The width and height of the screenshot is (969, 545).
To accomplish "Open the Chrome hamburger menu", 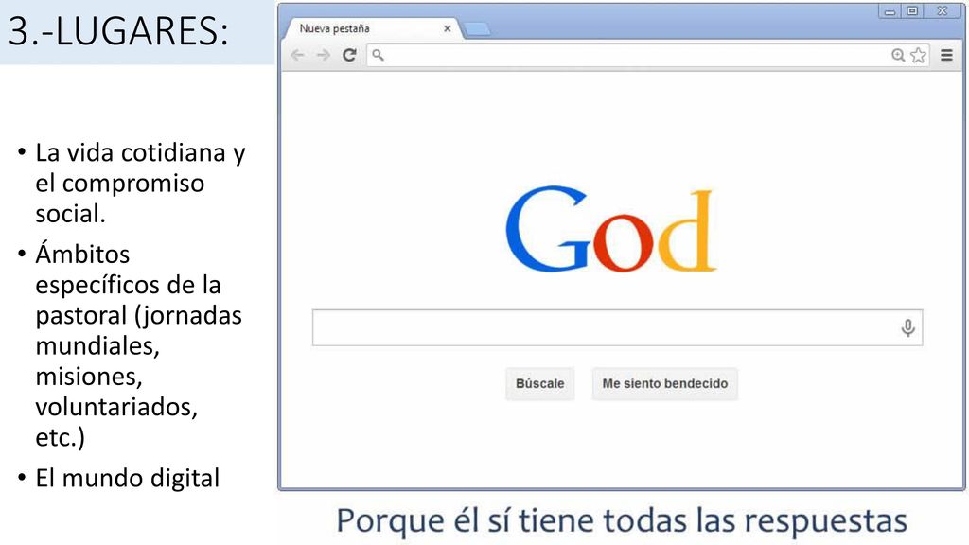I will [946, 55].
